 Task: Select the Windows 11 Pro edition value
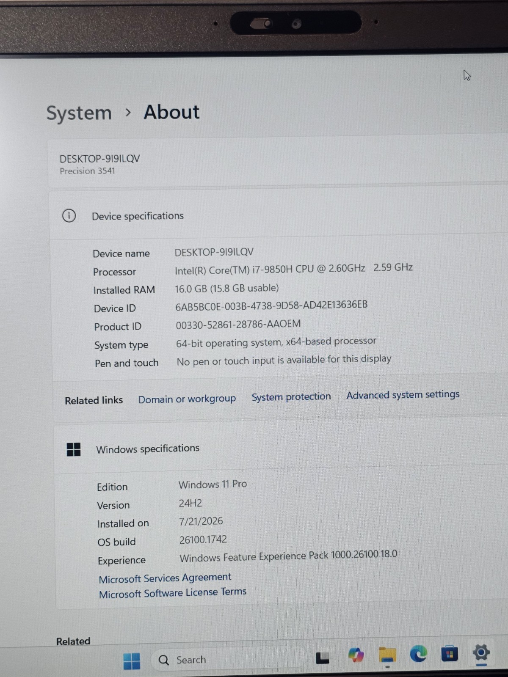click(x=213, y=484)
